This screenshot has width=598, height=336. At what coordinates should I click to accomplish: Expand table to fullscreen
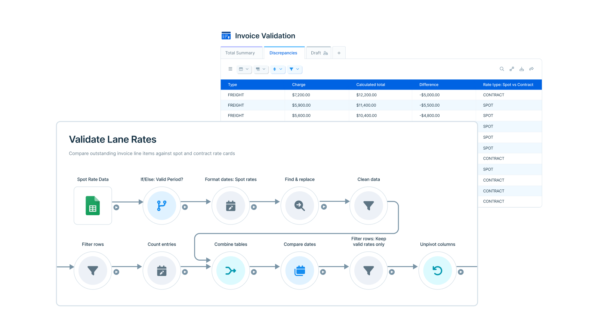(x=512, y=69)
